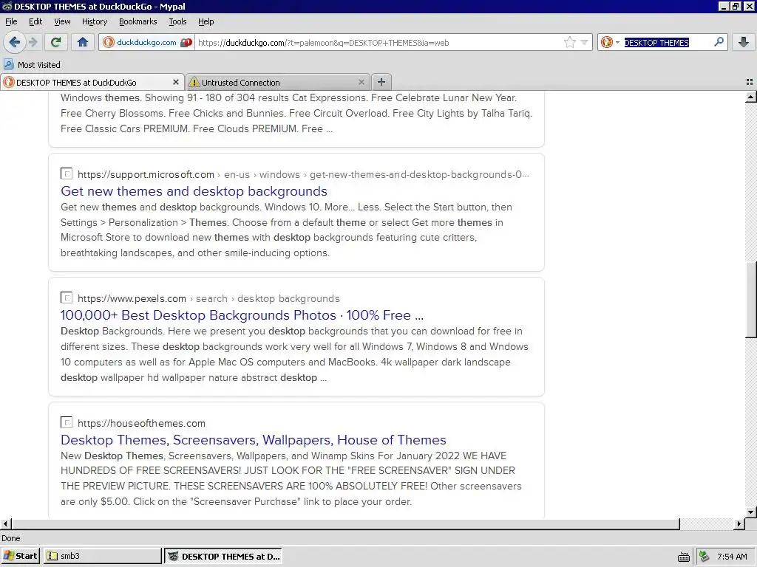Open the Most Visited bookmarks folder

point(32,65)
